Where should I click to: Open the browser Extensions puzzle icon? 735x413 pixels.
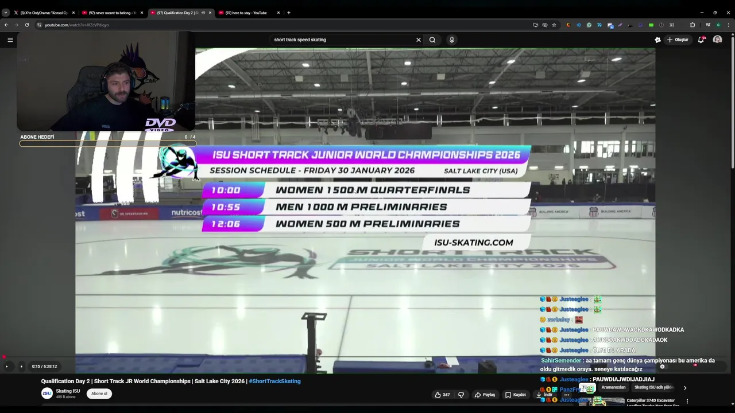point(693,25)
